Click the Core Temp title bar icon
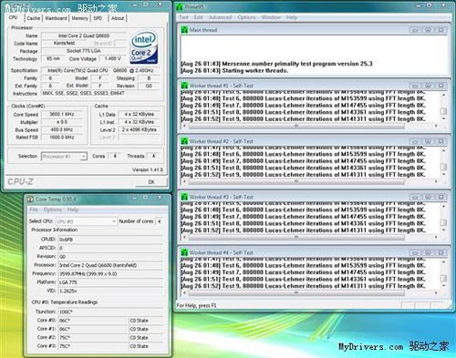Viewport: 456px width, 358px height. [30, 199]
